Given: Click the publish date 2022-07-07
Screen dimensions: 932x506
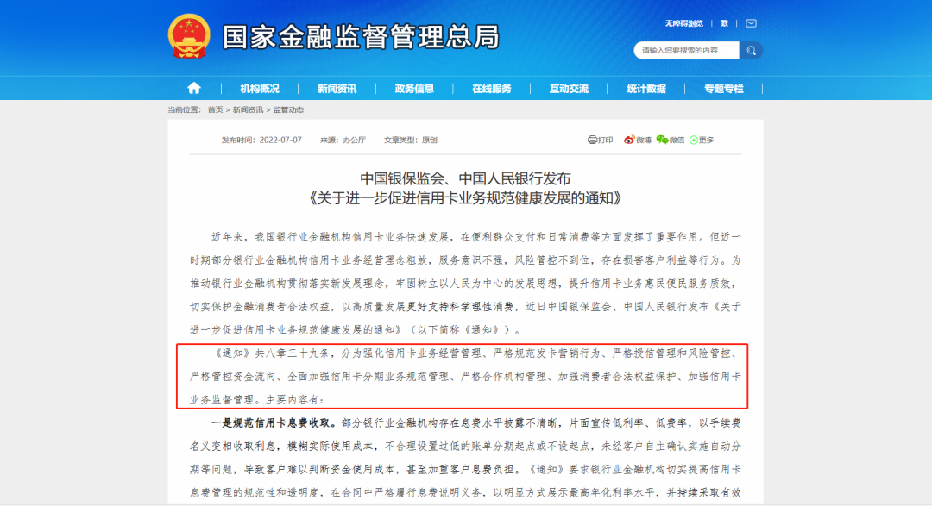Looking at the screenshot, I should click(x=280, y=141).
